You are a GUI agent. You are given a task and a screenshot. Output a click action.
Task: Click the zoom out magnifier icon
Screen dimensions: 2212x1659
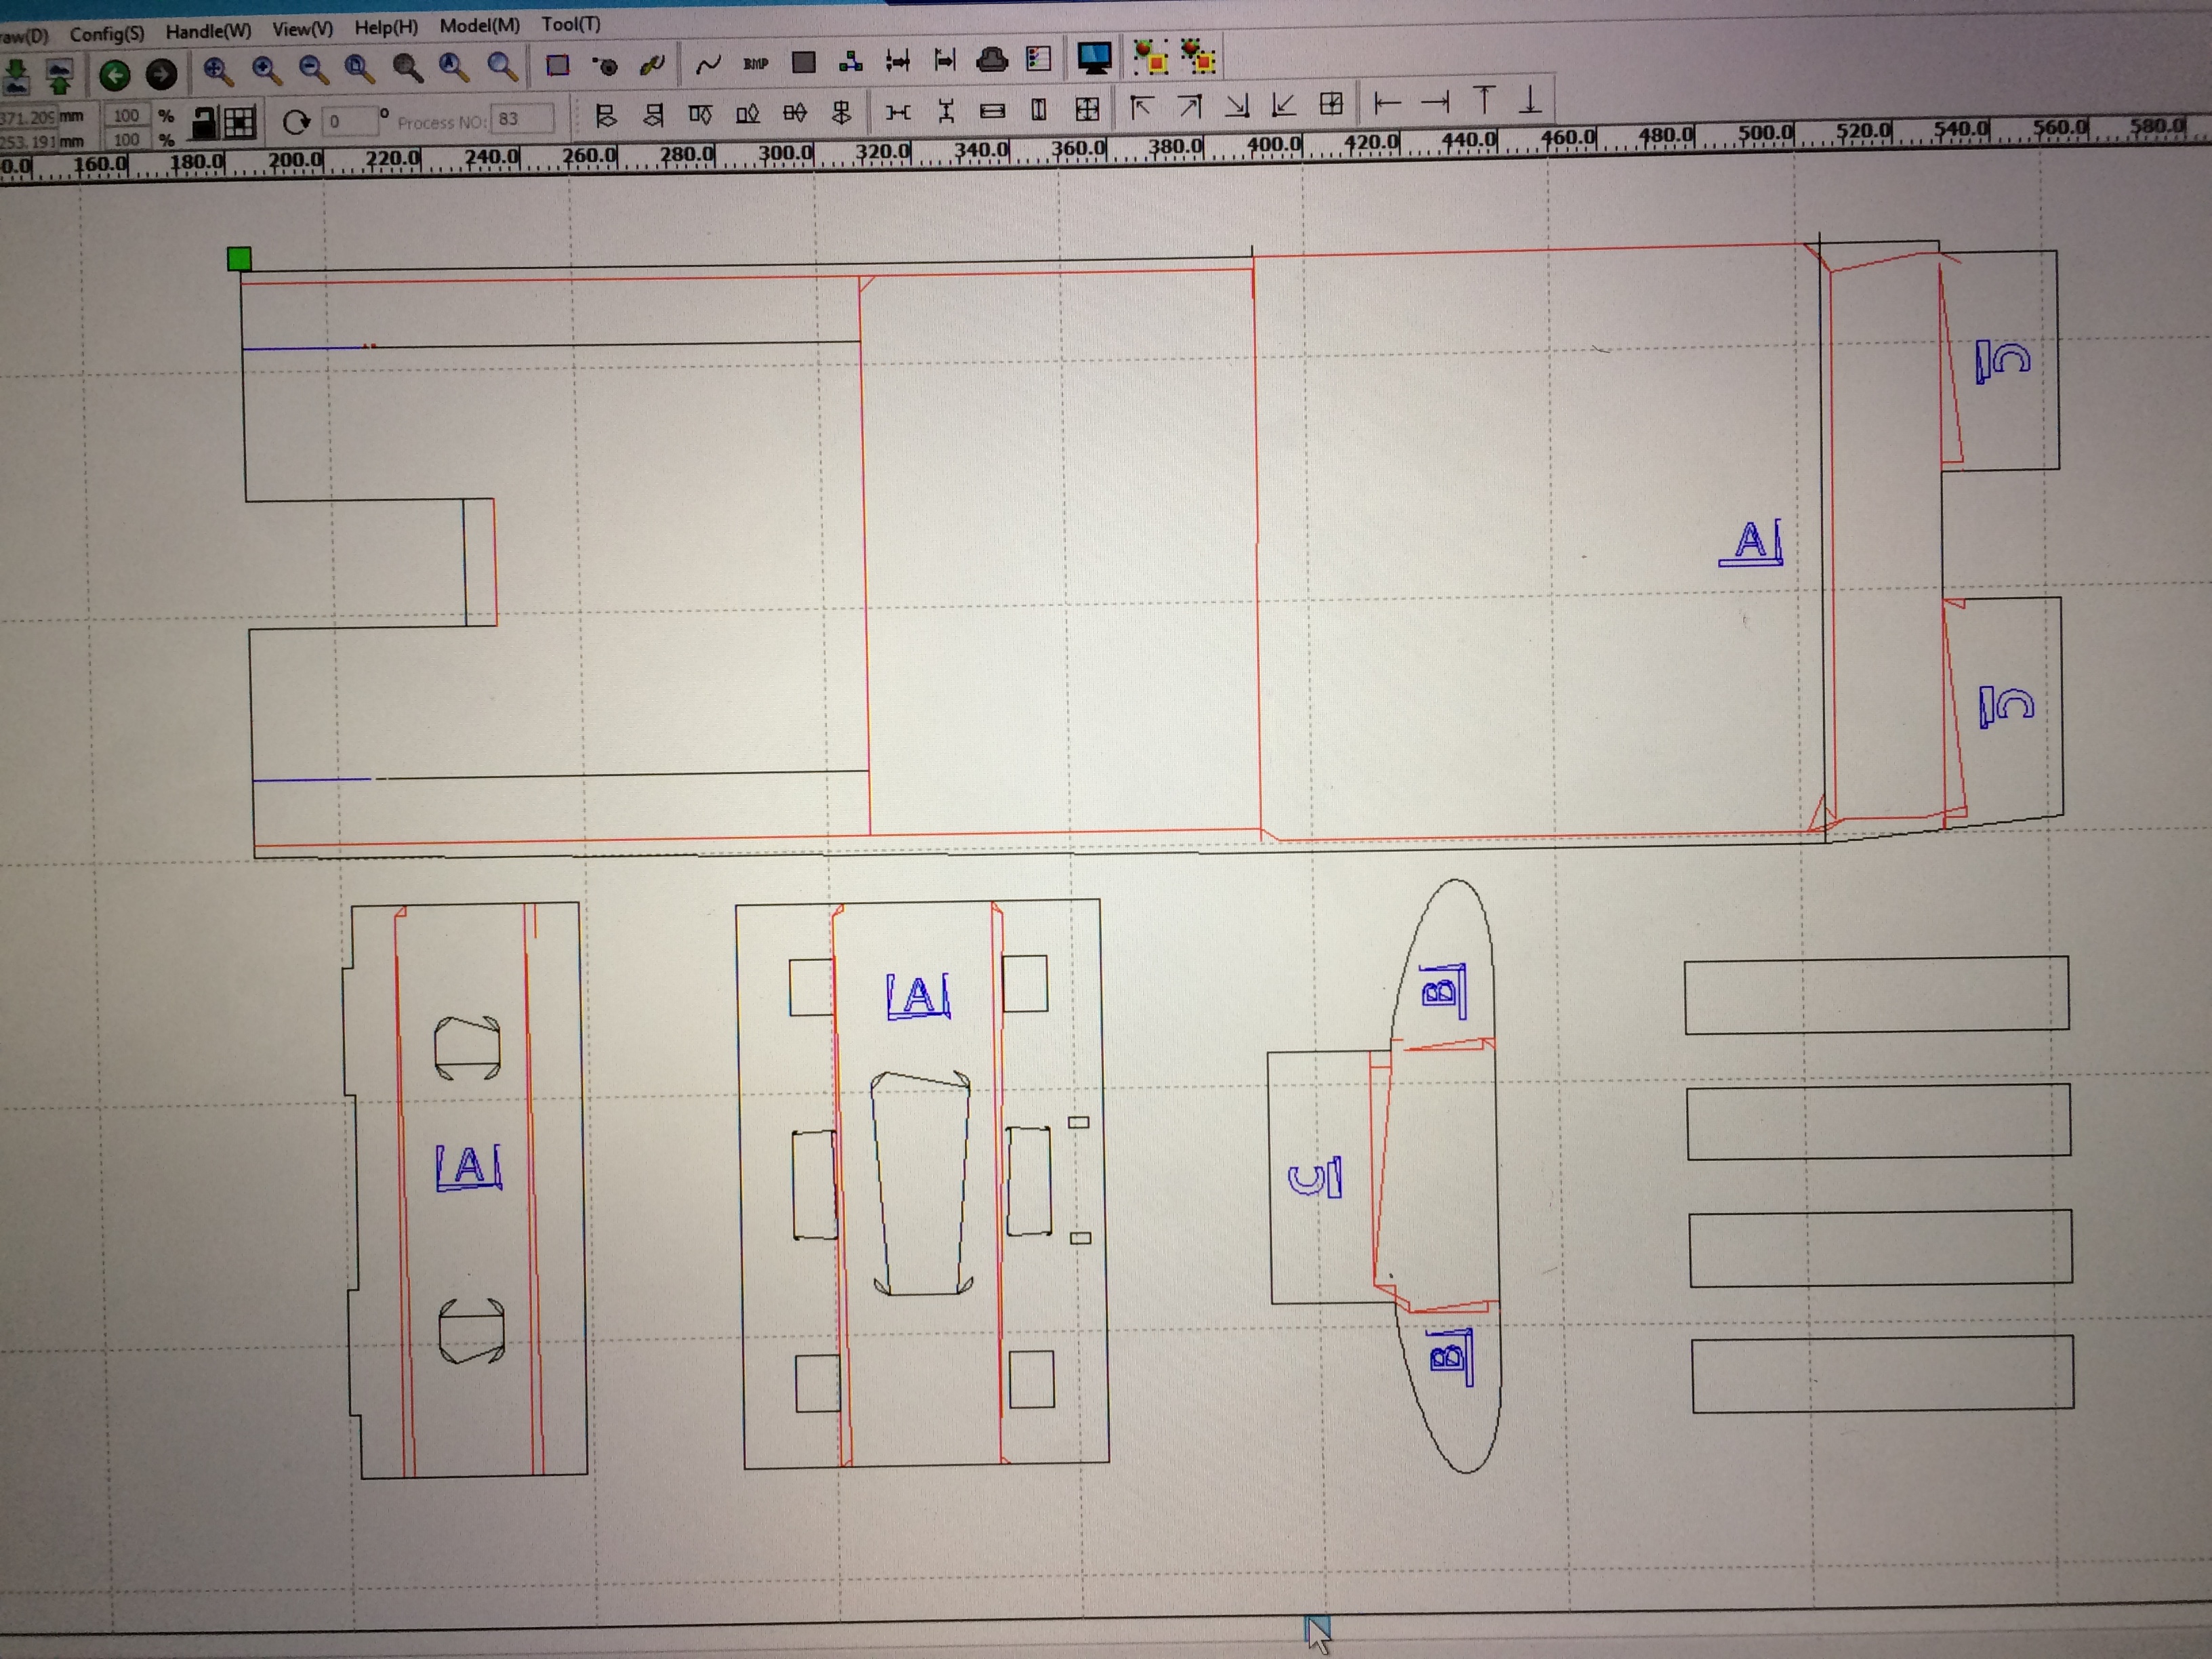click(313, 69)
